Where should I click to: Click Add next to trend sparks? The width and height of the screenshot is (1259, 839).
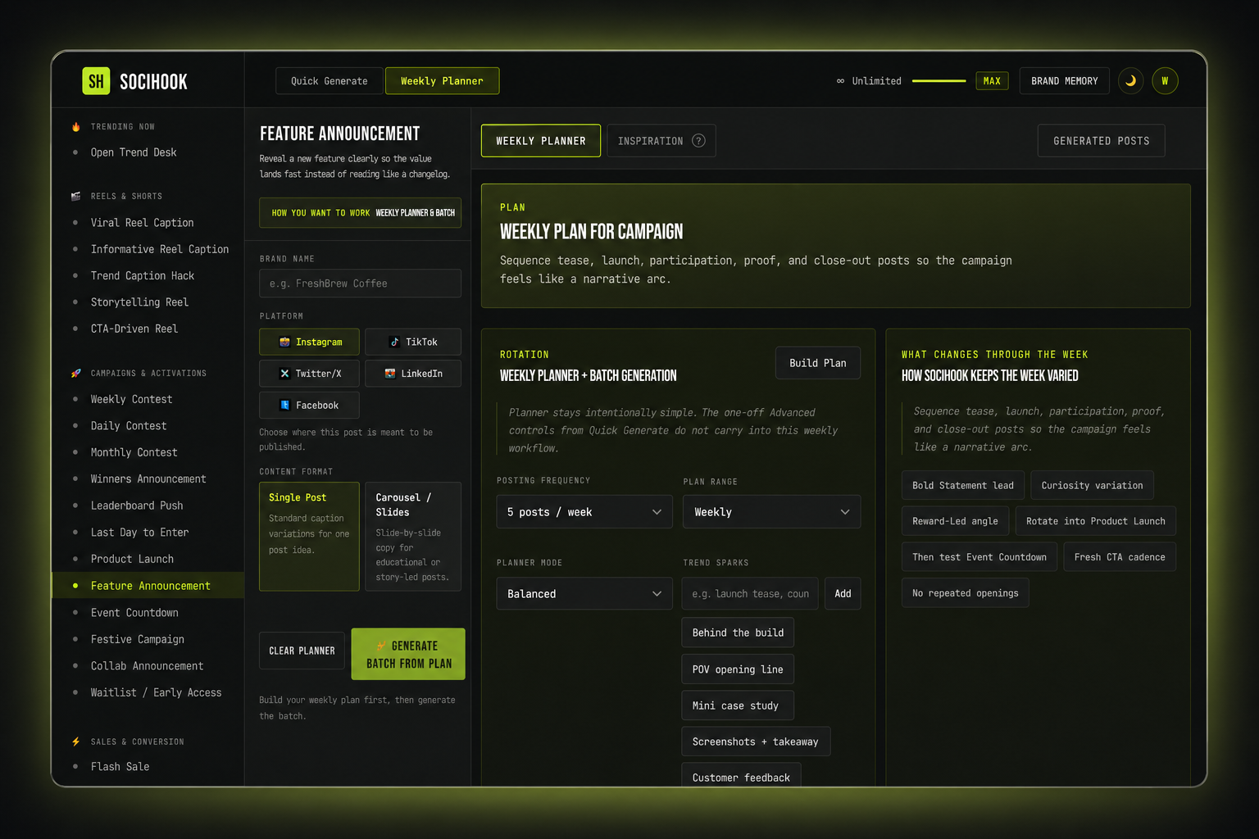(843, 594)
